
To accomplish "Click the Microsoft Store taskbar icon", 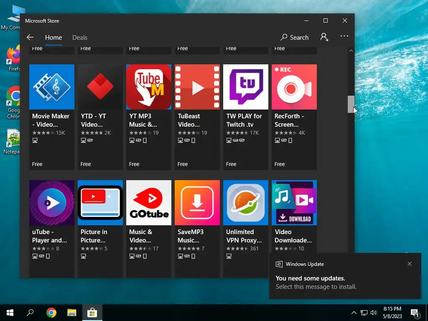I will pos(92,313).
